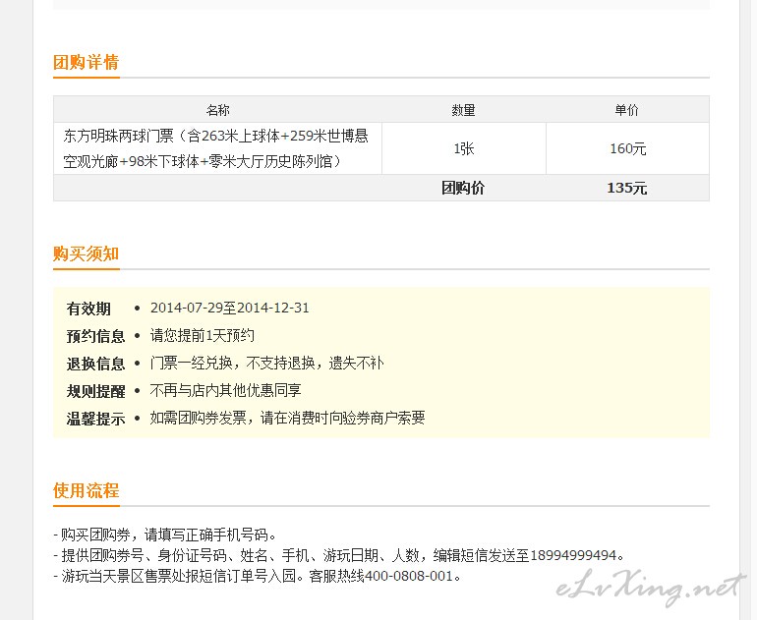The width and height of the screenshot is (757, 620).
Task: Click the text 如需团购券发票 reminder line
Action: click(x=288, y=418)
